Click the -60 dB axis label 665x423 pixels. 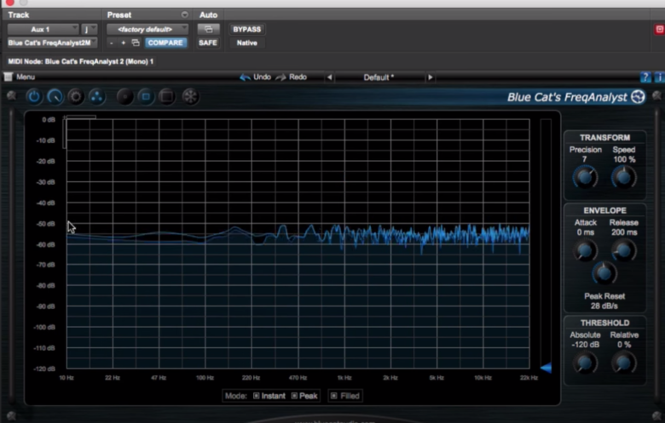click(x=45, y=244)
